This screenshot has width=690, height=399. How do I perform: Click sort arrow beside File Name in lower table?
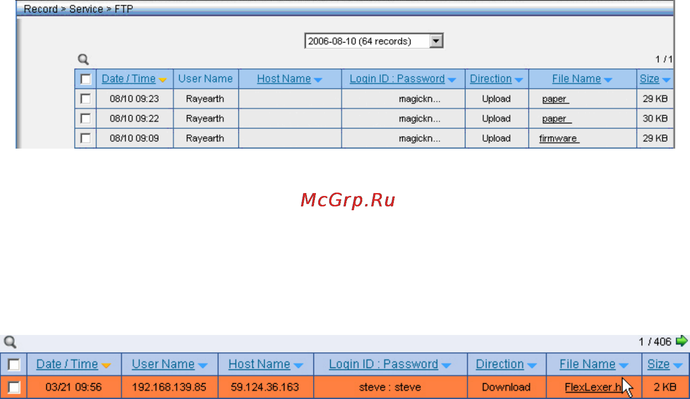pos(623,366)
